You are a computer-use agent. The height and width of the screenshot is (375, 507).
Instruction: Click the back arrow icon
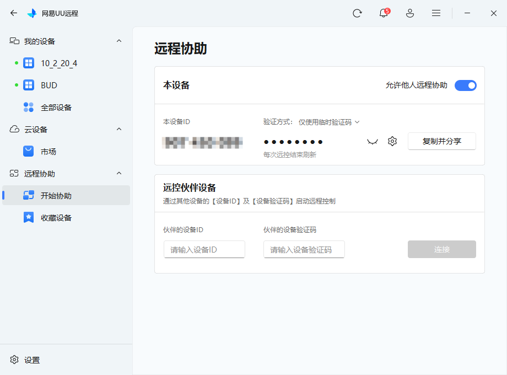(x=14, y=13)
